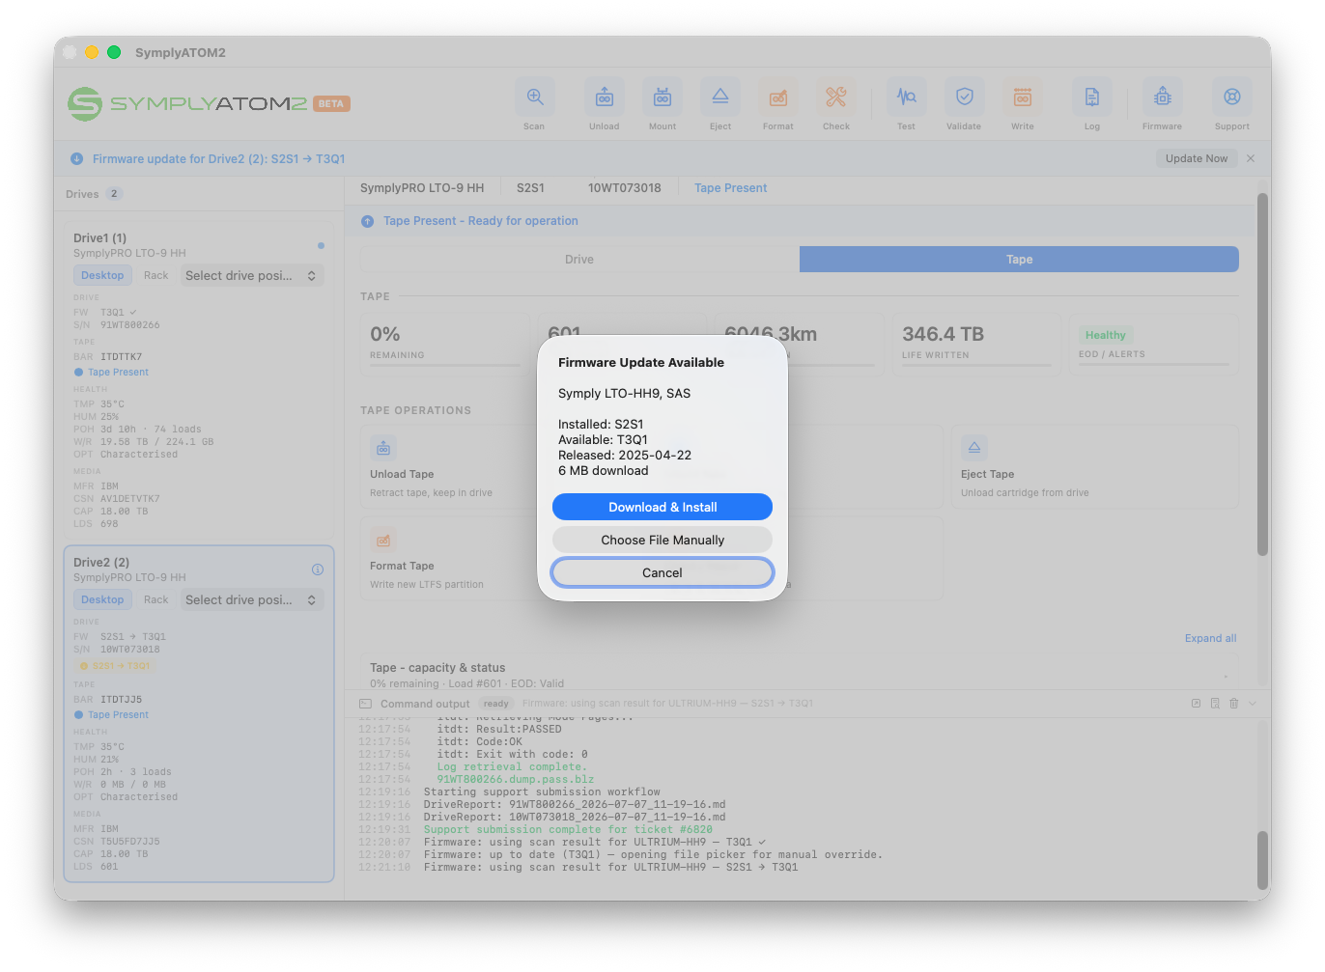Click the ticket #6820 log line
This screenshot has height=972, width=1325.
(568, 829)
